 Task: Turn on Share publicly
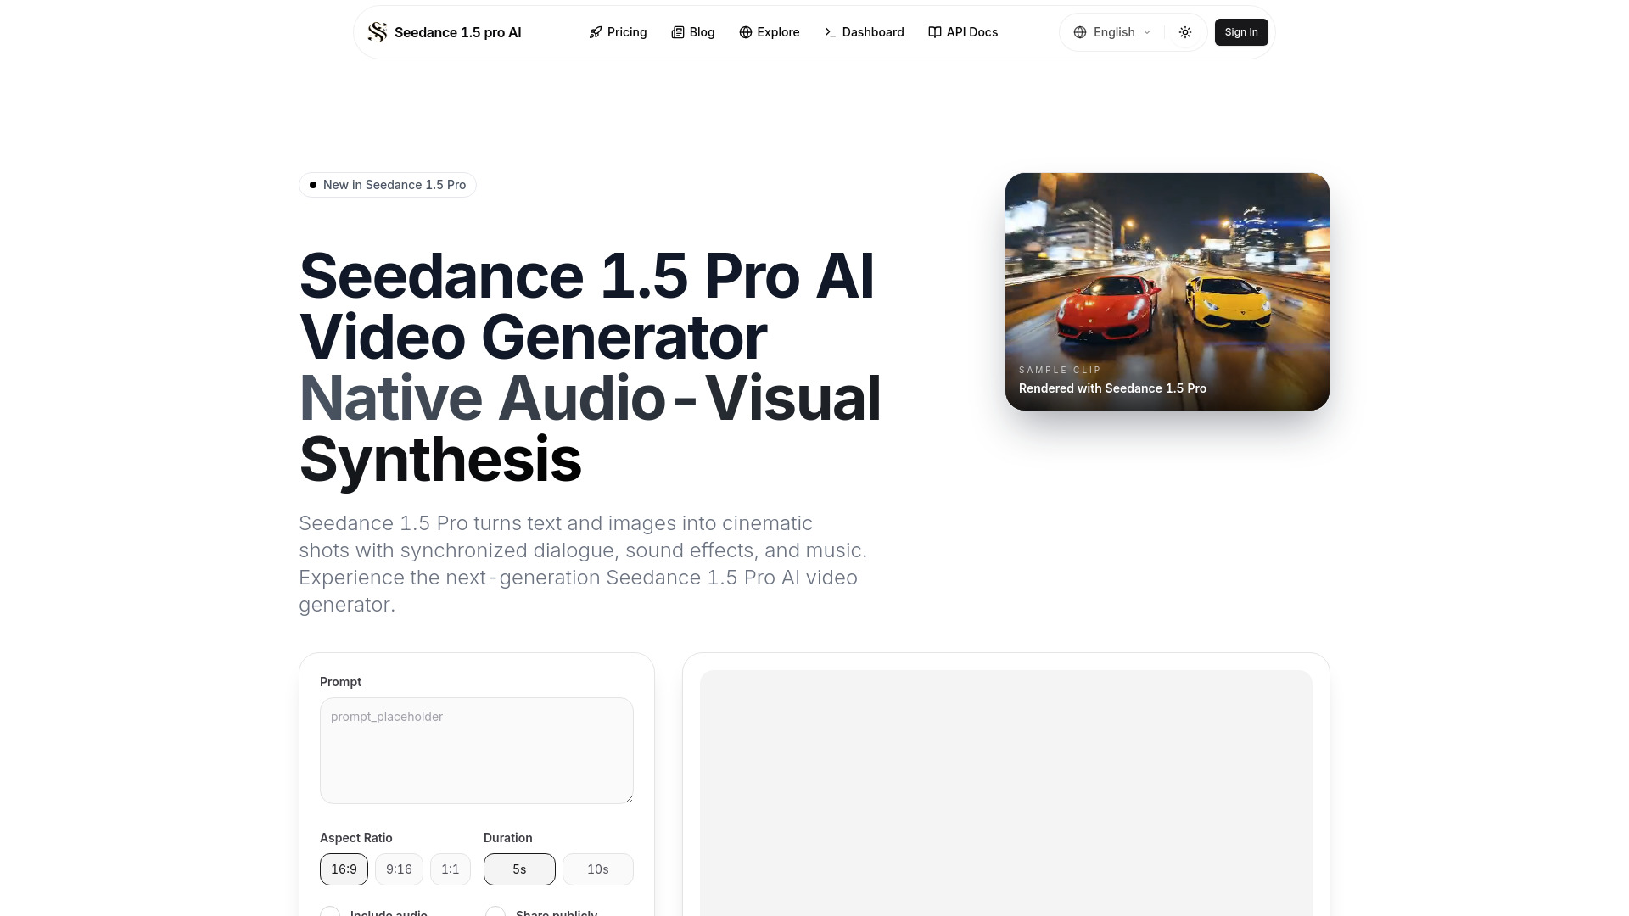coord(495,913)
